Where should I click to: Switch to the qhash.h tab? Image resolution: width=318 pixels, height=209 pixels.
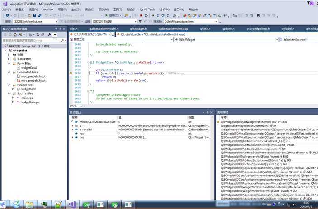coord(205,29)
